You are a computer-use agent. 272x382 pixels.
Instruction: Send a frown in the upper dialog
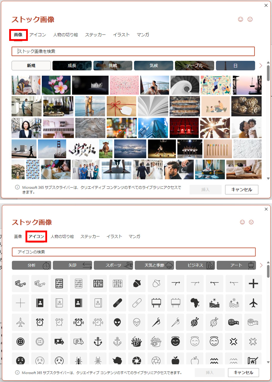coord(250,19)
